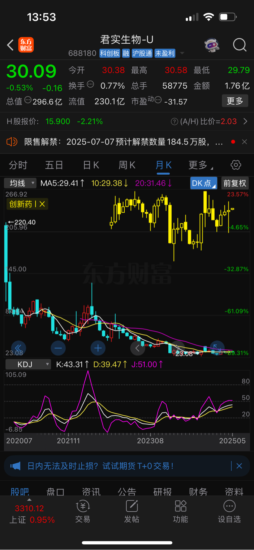Open 总值 info hint icon
The height and width of the screenshot is (550, 254).
click(x=28, y=100)
